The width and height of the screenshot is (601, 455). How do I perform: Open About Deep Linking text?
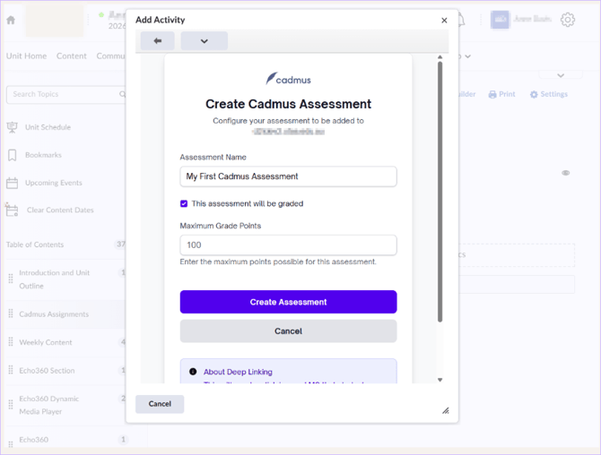238,372
